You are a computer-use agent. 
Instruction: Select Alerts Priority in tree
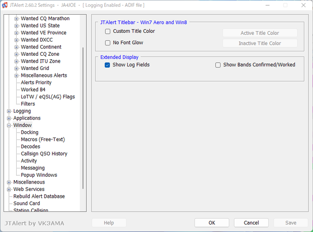[x=36, y=83]
